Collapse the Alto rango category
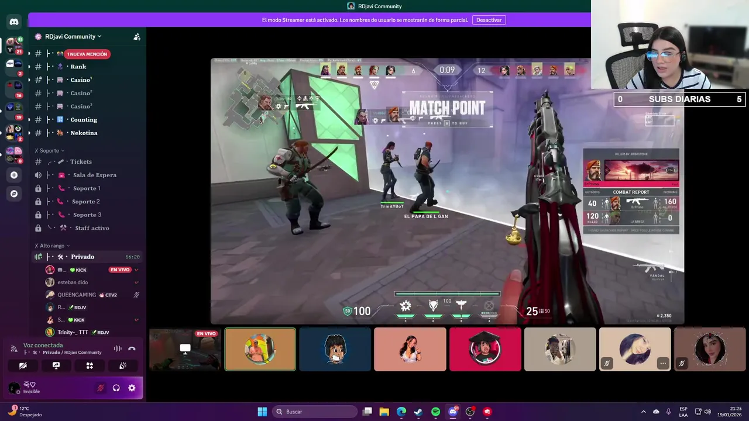The height and width of the screenshot is (421, 749). click(x=52, y=246)
